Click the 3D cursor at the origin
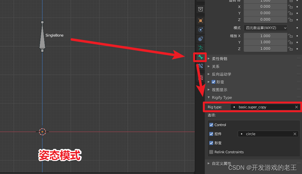 point(42,132)
